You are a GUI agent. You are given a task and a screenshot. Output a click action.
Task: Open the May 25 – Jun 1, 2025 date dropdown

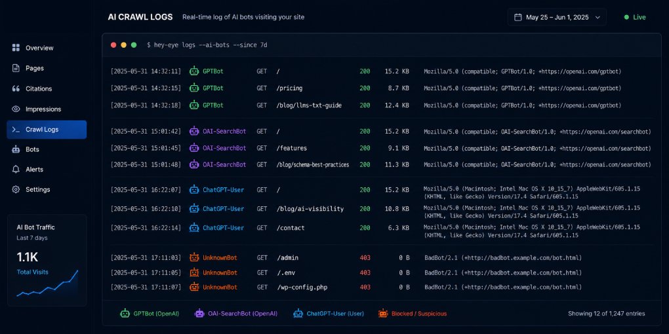pyautogui.click(x=557, y=17)
